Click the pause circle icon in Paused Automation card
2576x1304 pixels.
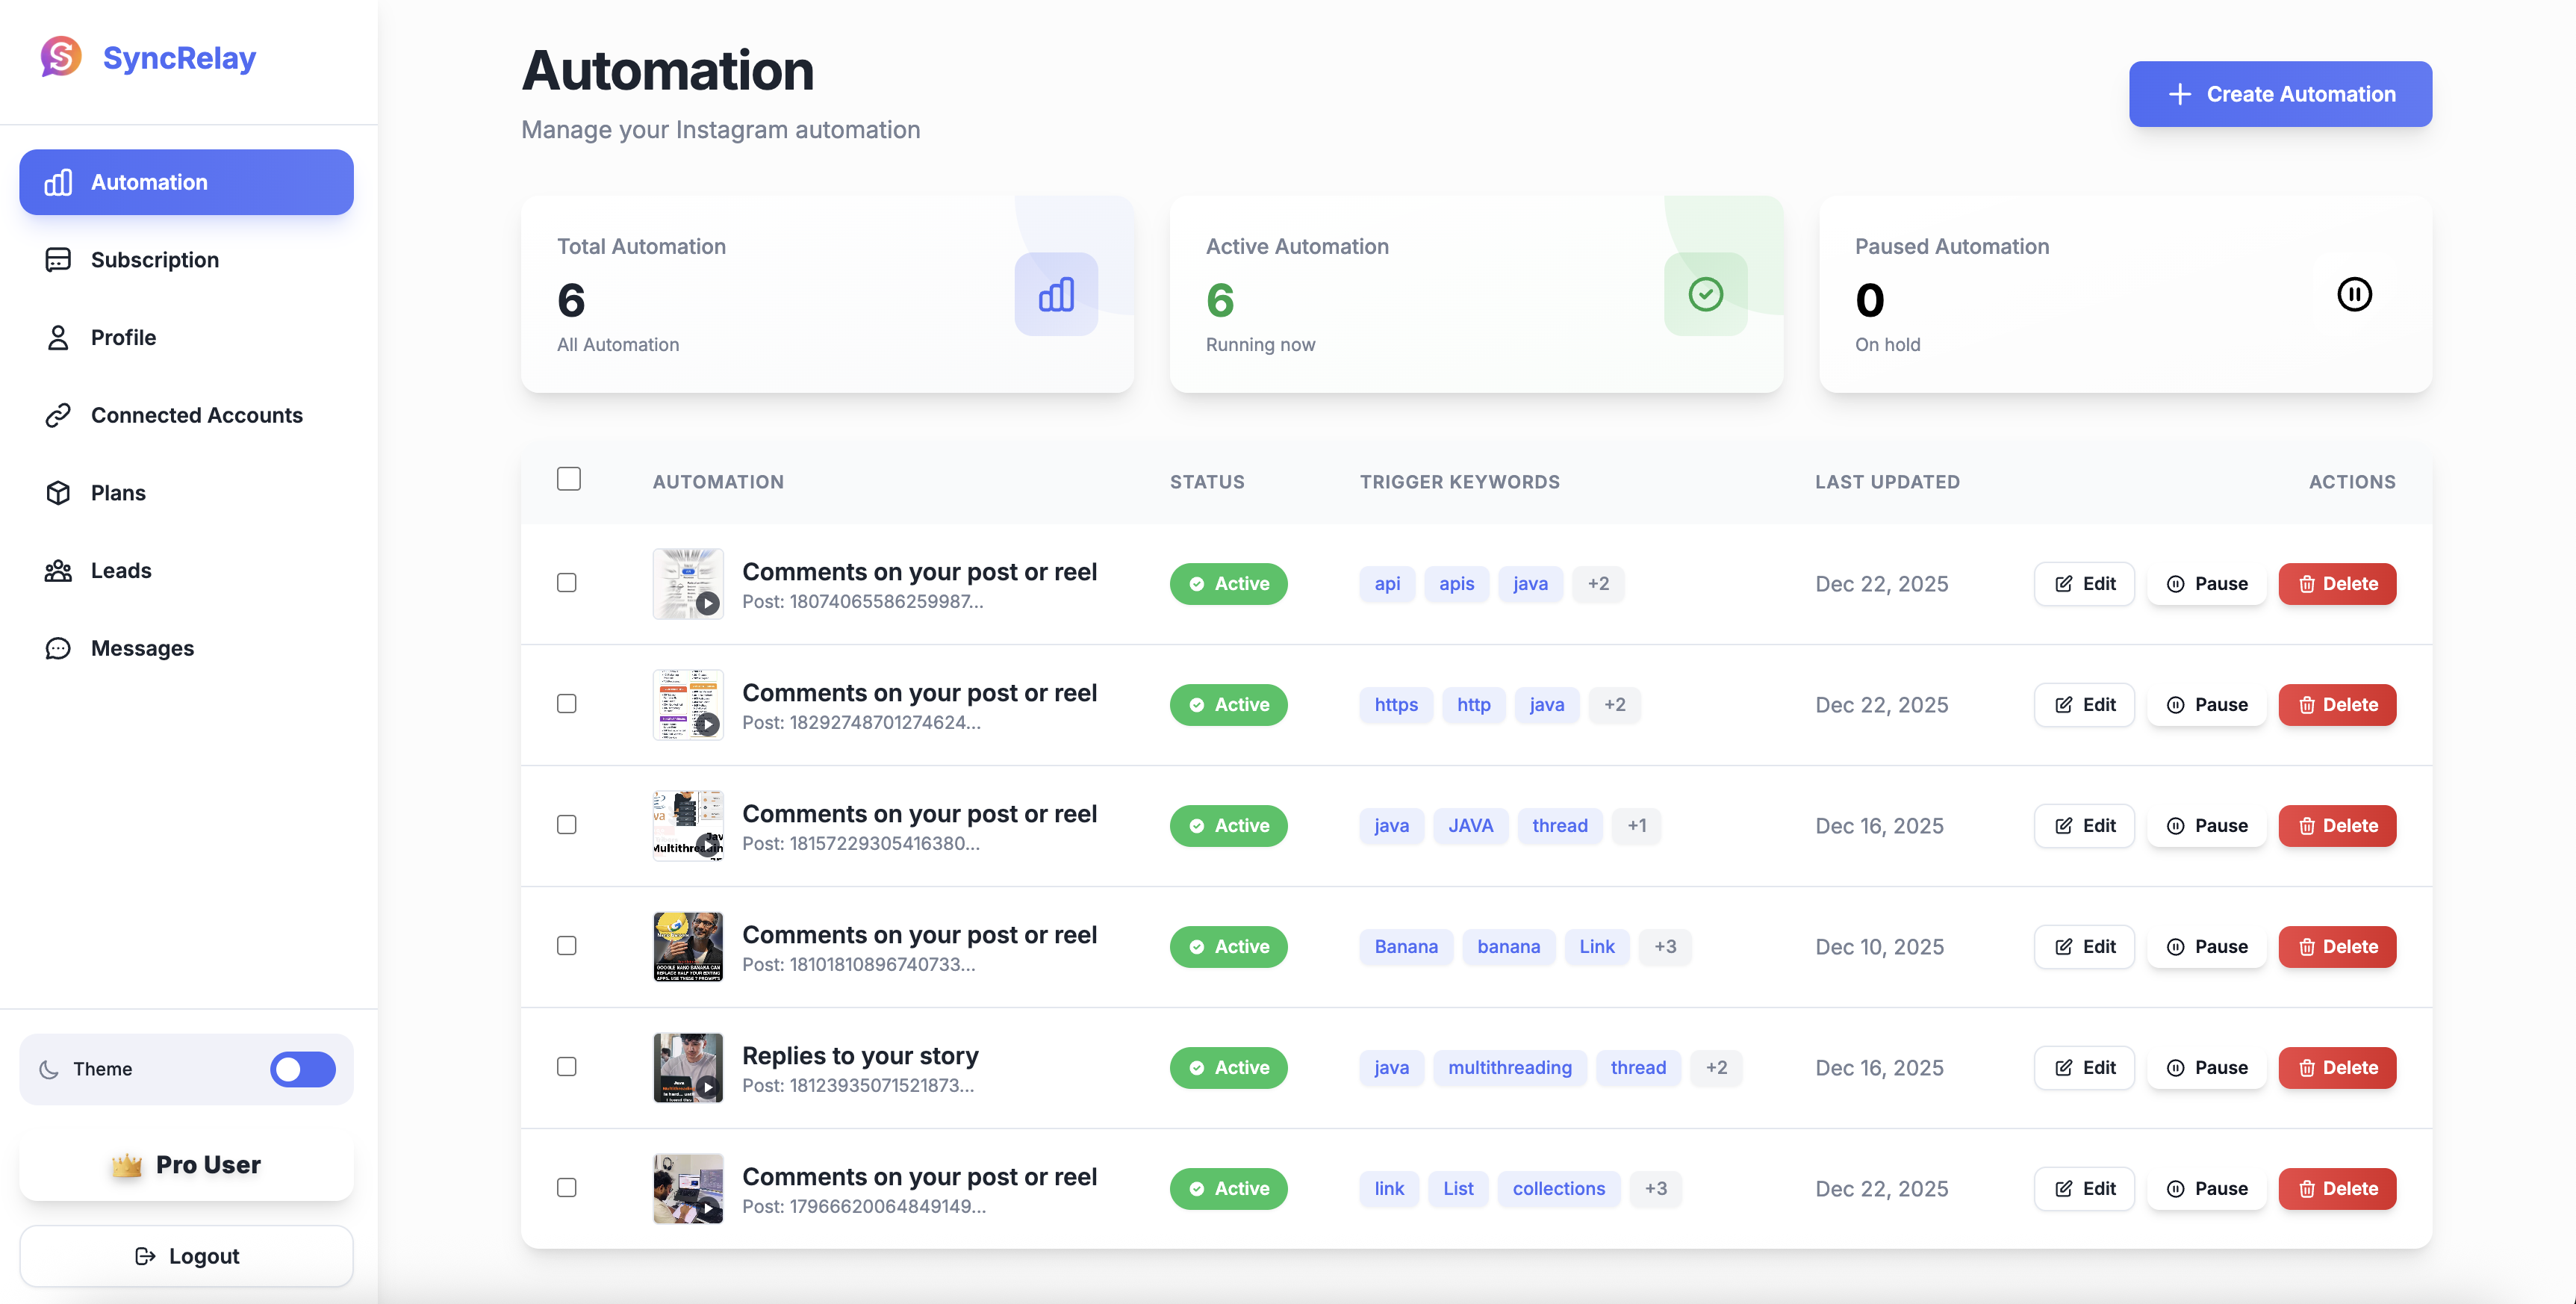[x=2354, y=294]
